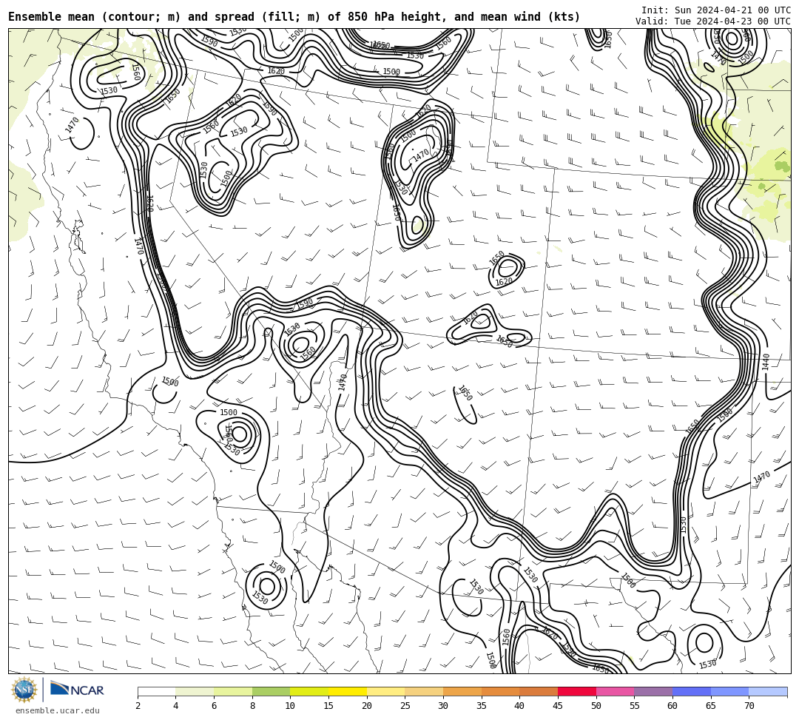Pick the yellow-green 10–15 m colorbar swatch
Image resolution: width=799 pixels, height=720 pixels.
point(309,691)
